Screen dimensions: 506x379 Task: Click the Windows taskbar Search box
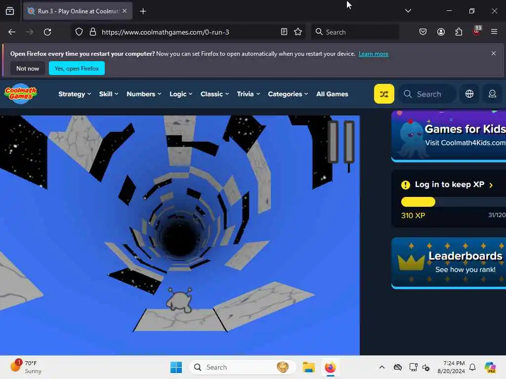click(x=242, y=367)
